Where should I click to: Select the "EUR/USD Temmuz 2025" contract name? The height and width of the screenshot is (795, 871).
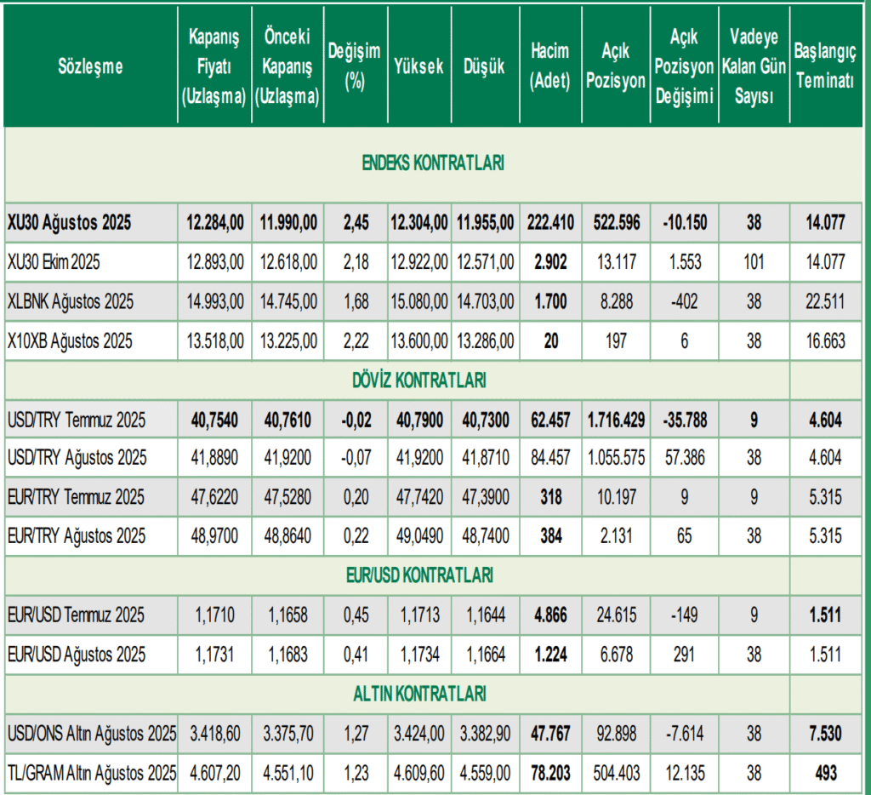(x=76, y=615)
